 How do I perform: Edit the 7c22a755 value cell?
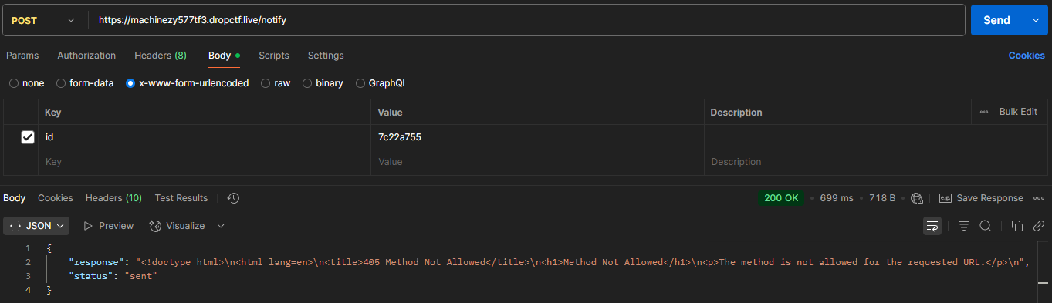(537, 137)
